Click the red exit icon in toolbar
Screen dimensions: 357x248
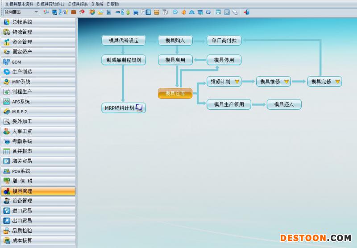pyautogui.click(x=246, y=12)
